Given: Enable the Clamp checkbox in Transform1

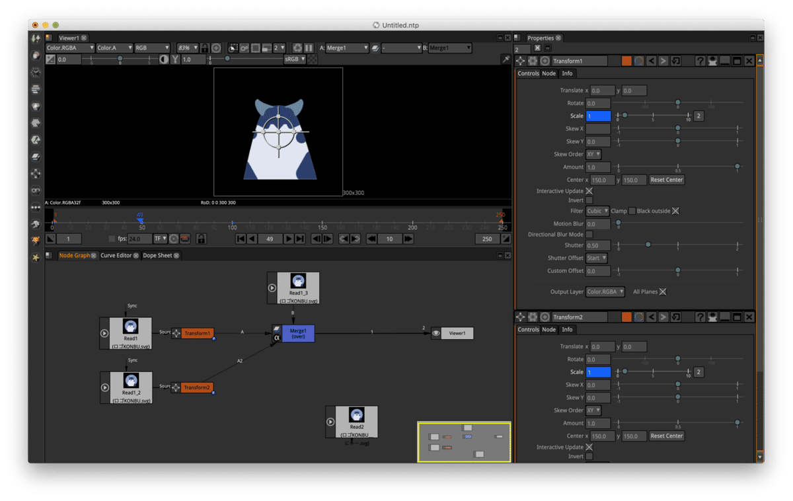Looking at the screenshot, I should point(632,211).
